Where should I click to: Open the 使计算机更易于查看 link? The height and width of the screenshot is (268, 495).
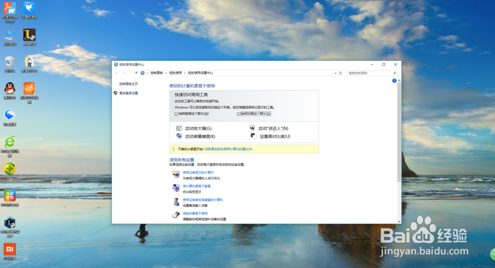point(197,186)
